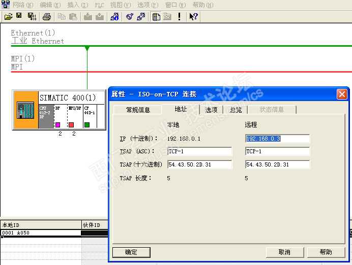
Task: Open the PLC menu
Action: 99,5
